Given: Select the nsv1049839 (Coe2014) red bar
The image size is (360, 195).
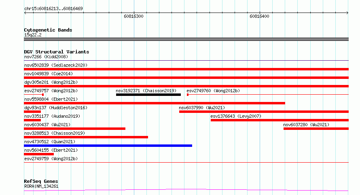Looking at the screenshot, I should click(186, 78).
